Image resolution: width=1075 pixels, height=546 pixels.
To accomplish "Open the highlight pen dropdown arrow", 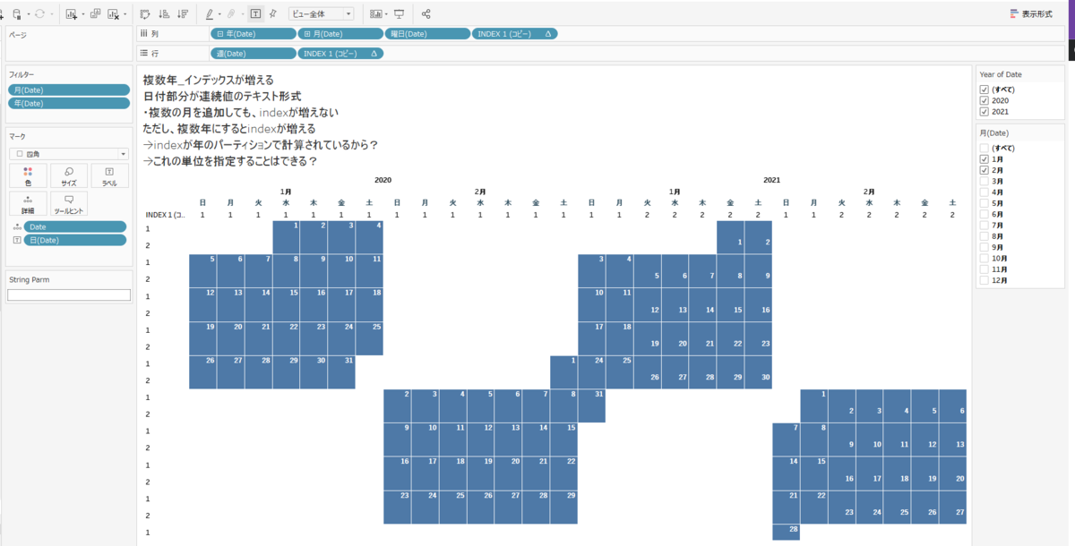I will [219, 14].
